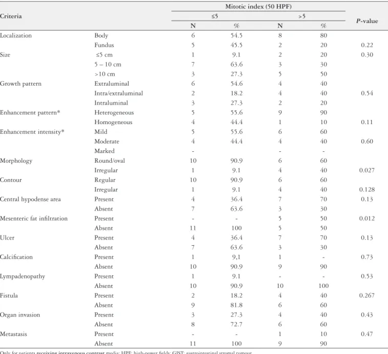Select the P-value 0.22 for Localization
The image size is (388, 354).
366,45
